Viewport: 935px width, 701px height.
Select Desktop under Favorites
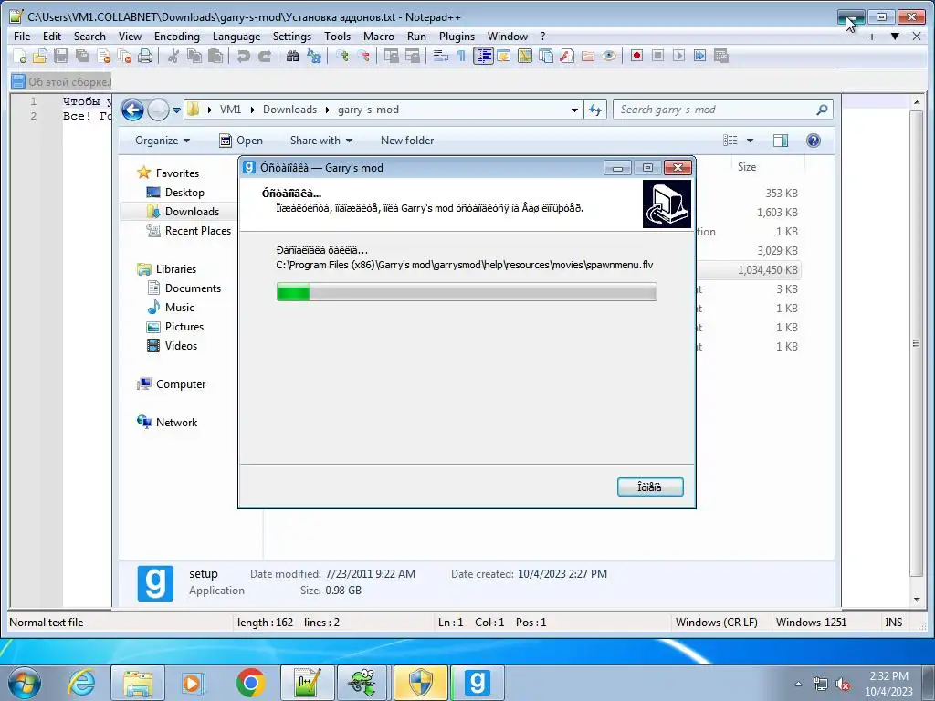point(184,193)
